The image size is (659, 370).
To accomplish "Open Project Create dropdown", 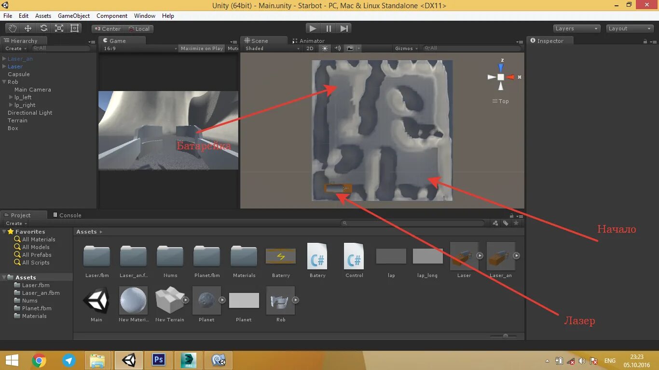I will (x=16, y=224).
